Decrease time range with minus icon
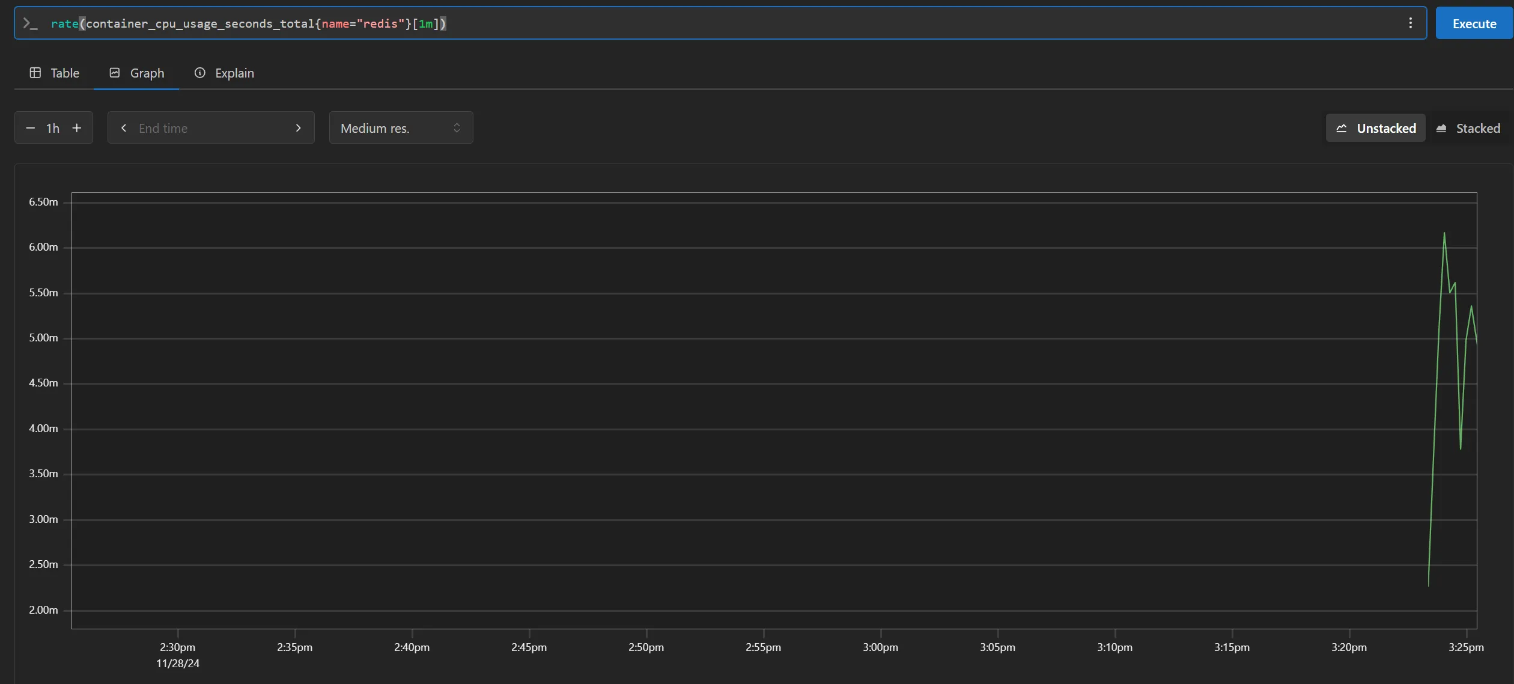Image resolution: width=1514 pixels, height=684 pixels. point(30,128)
